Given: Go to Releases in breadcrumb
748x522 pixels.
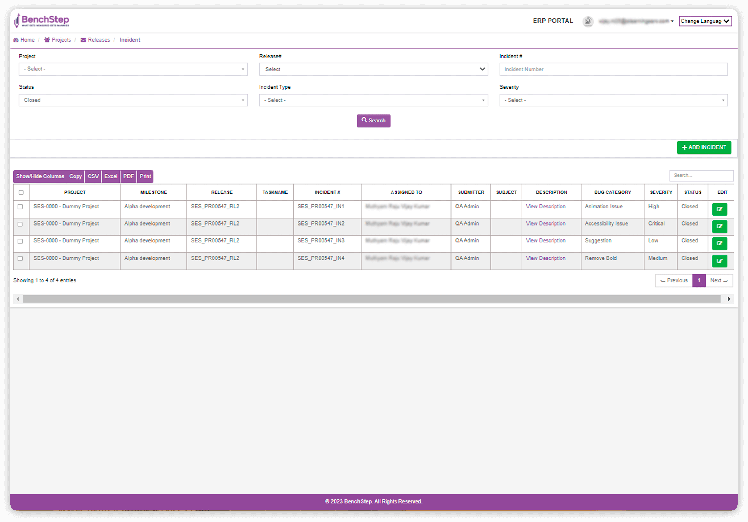Looking at the screenshot, I should pyautogui.click(x=99, y=40).
